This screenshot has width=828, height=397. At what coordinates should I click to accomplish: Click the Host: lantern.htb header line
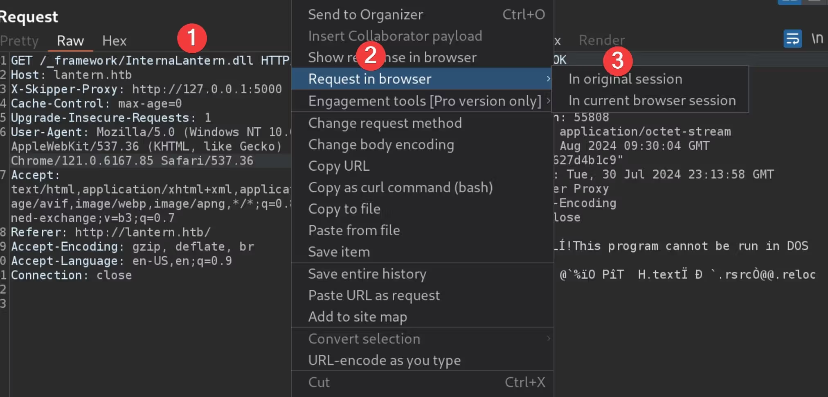click(71, 75)
